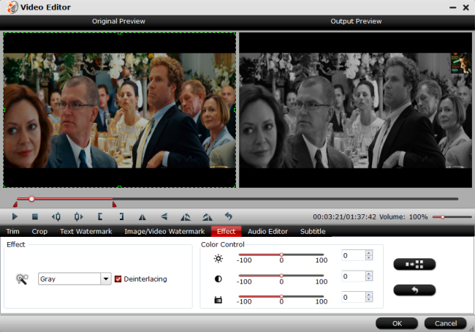
Task: Click the Play button
Action: point(15,216)
